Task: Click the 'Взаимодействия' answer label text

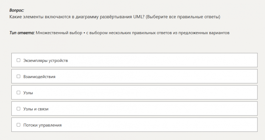Action: (x=39, y=77)
